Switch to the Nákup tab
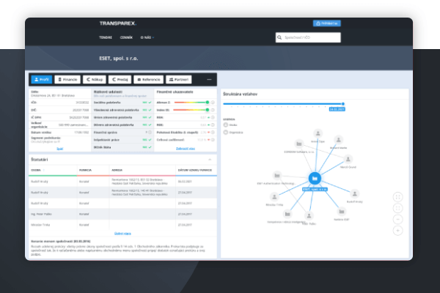The height and width of the screenshot is (293, 440). tap(95, 80)
